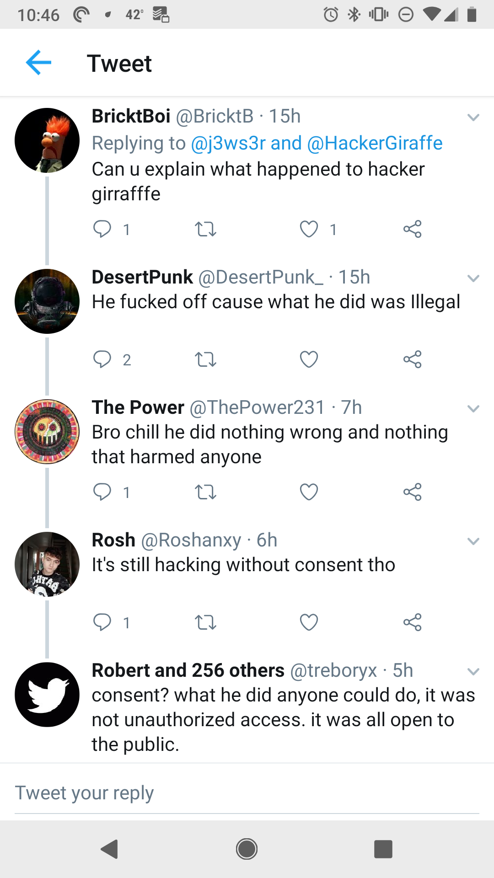Viewport: 494px width, 878px height.
Task: Like Rosh's tweet about consent
Action: click(x=309, y=622)
